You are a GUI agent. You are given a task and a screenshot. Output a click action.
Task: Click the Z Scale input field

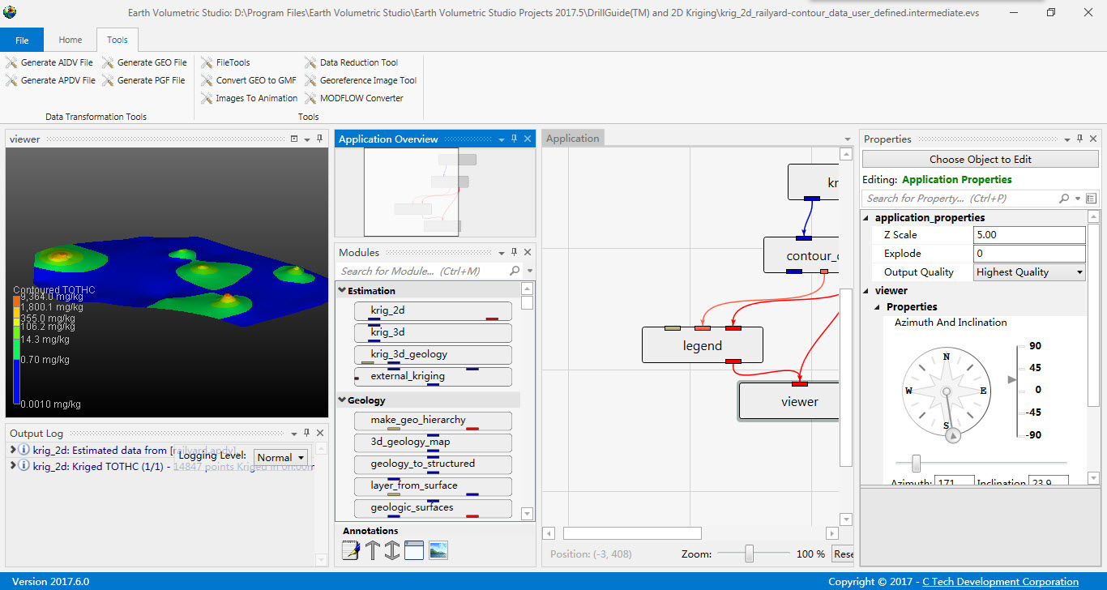[1029, 235]
